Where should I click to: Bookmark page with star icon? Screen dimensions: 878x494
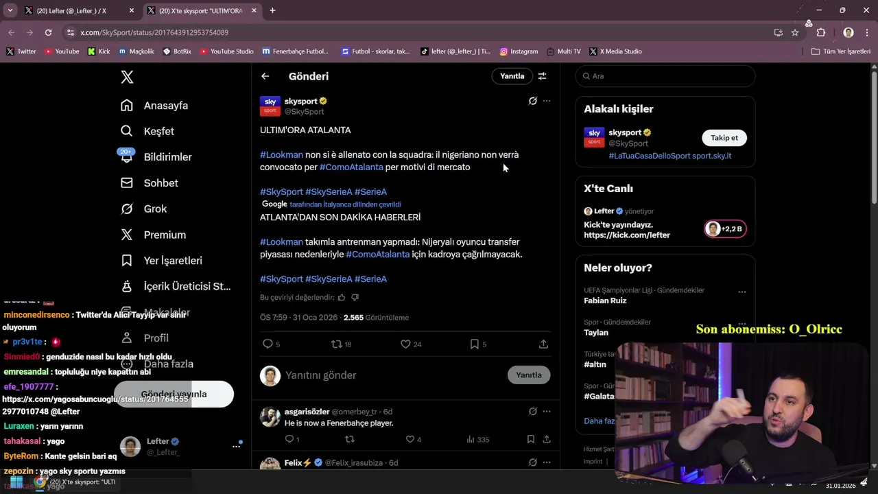point(795,32)
